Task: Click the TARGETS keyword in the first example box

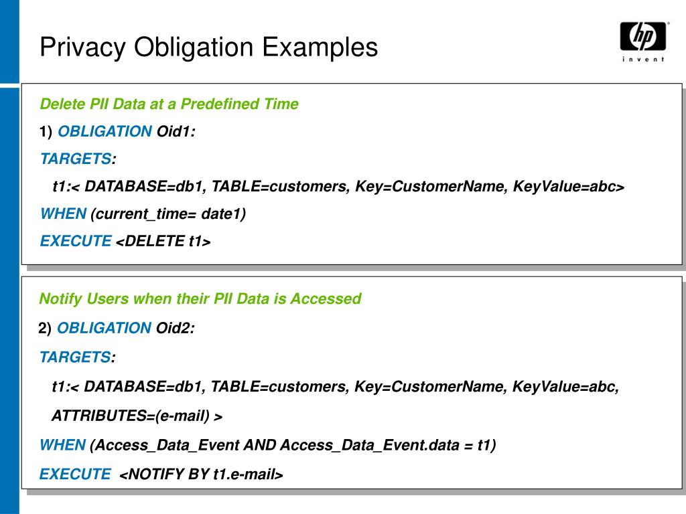Action: (76, 159)
